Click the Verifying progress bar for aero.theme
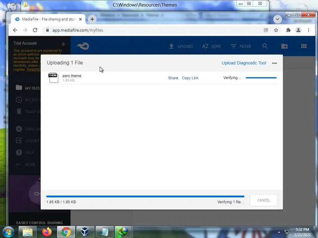The width and height of the screenshot is (318, 238). [261, 78]
